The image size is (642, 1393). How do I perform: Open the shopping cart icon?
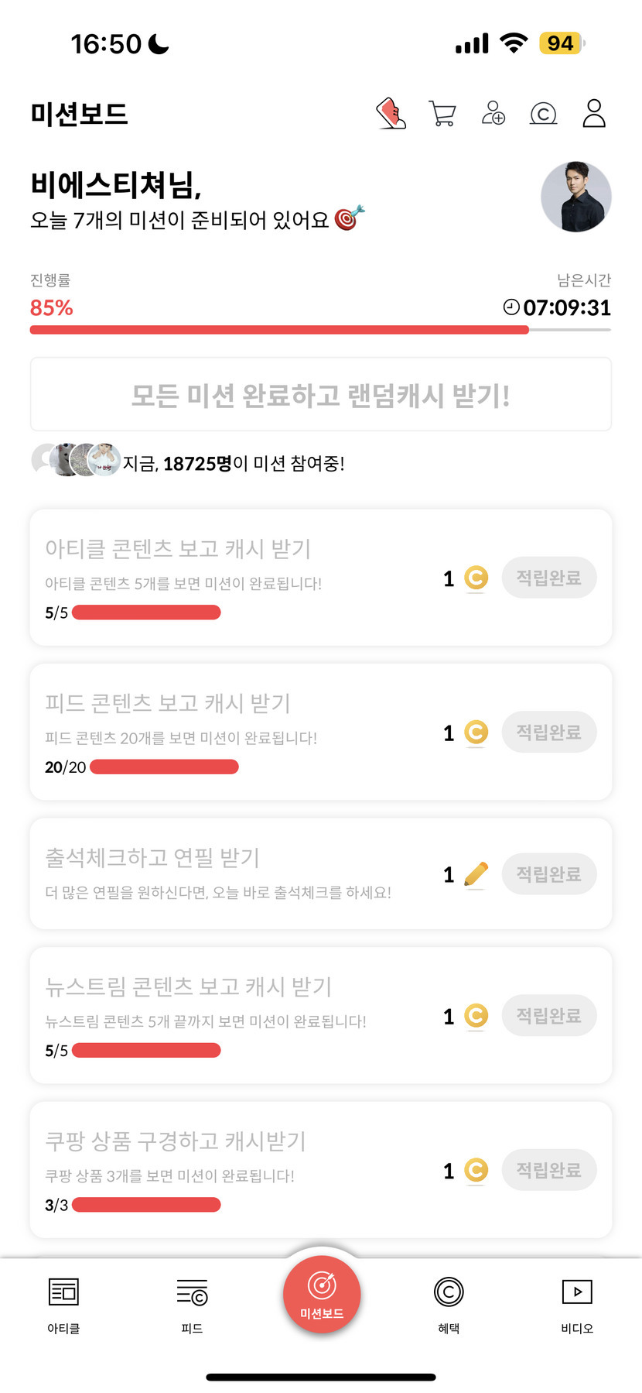[x=442, y=114]
